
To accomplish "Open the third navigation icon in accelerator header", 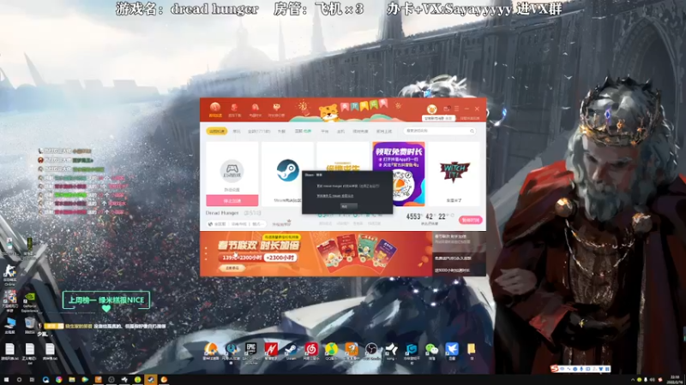I will point(255,110).
